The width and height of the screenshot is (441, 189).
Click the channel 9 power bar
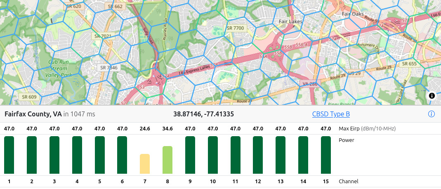190,155
